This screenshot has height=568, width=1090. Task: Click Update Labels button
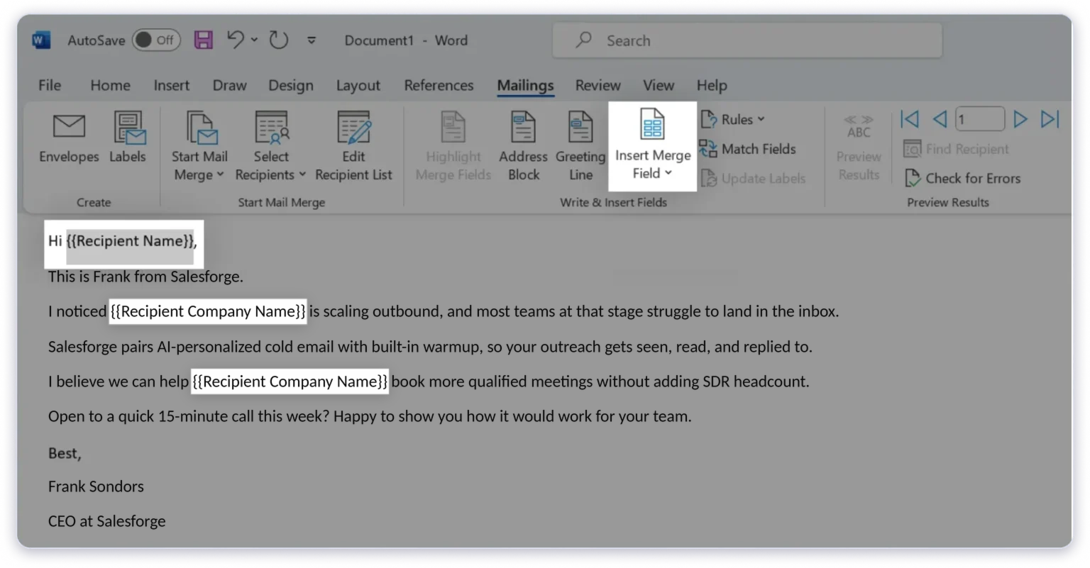pos(753,179)
